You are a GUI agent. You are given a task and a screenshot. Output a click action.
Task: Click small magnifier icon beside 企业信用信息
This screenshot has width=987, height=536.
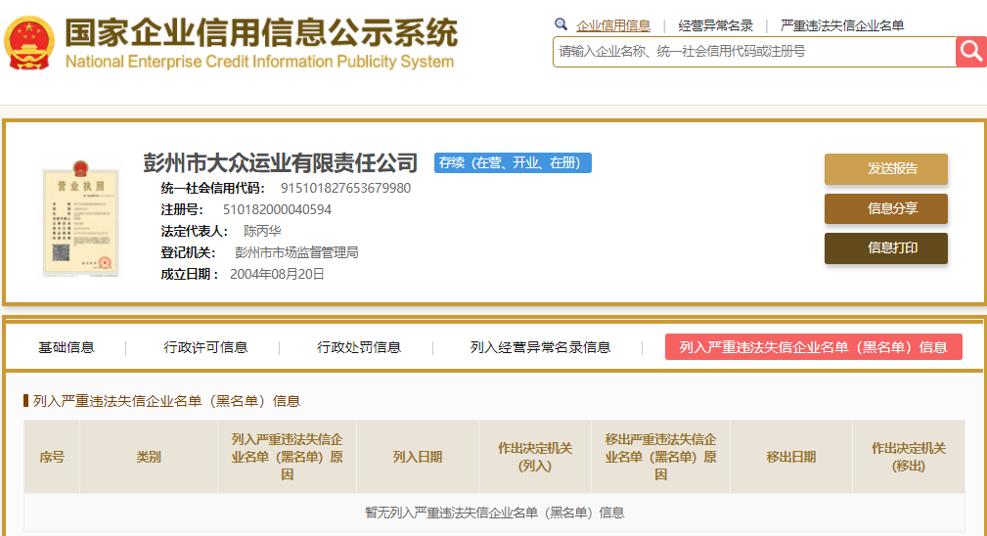(x=561, y=24)
